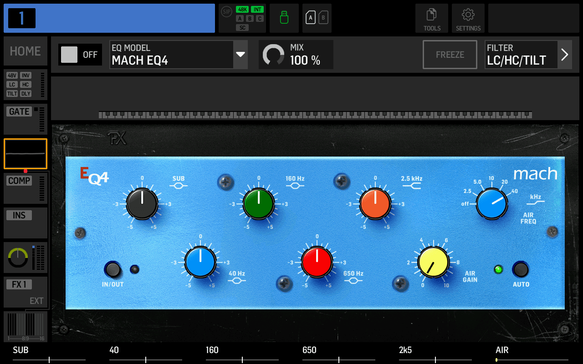Click the green USB drive icon
Viewport: 583px width, 364px height.
pyautogui.click(x=284, y=18)
